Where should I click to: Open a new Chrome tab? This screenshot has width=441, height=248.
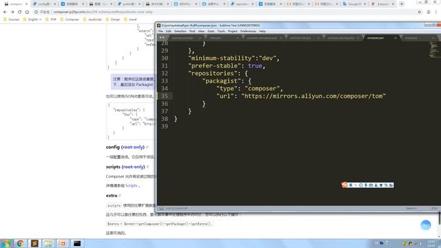(x=402, y=4)
